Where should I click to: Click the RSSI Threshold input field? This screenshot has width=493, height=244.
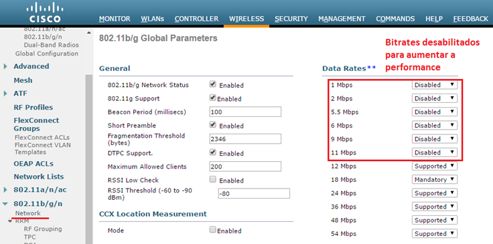click(254, 193)
